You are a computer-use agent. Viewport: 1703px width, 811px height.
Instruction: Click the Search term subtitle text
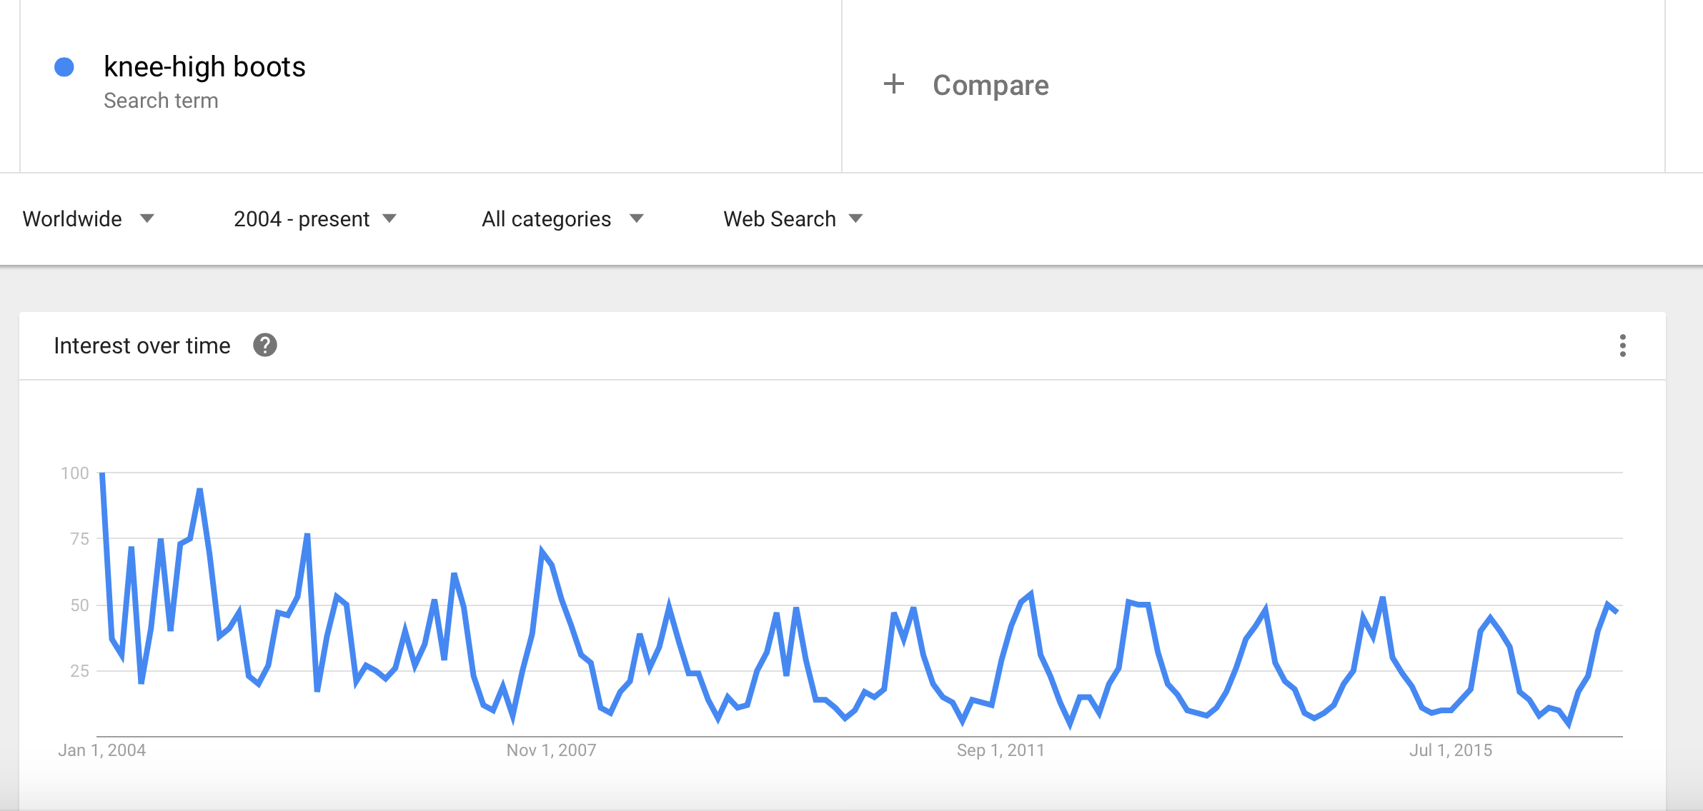(x=161, y=101)
